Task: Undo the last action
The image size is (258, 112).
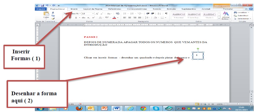Action: (47, 6)
